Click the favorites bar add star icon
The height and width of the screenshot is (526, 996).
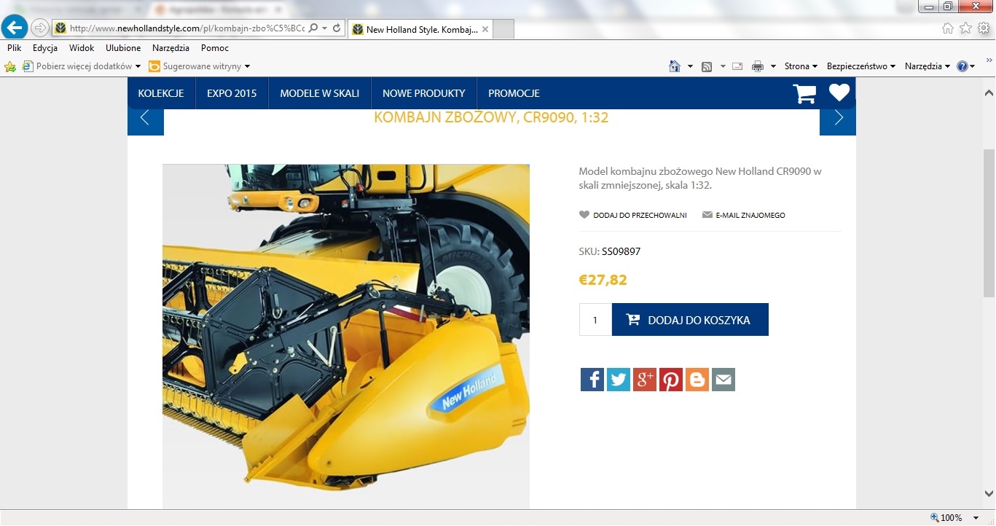[10, 66]
